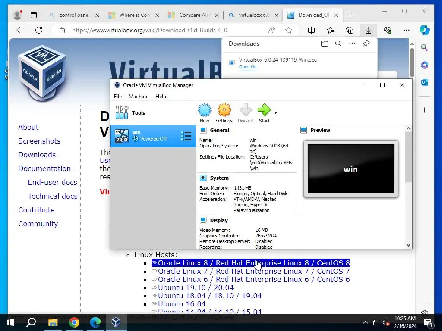Open Edge profile avatar
The height and width of the screenshot is (331, 442).
(x=17, y=15)
